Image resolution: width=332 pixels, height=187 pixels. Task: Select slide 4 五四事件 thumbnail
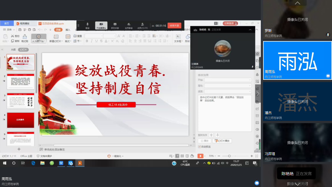tap(21, 120)
